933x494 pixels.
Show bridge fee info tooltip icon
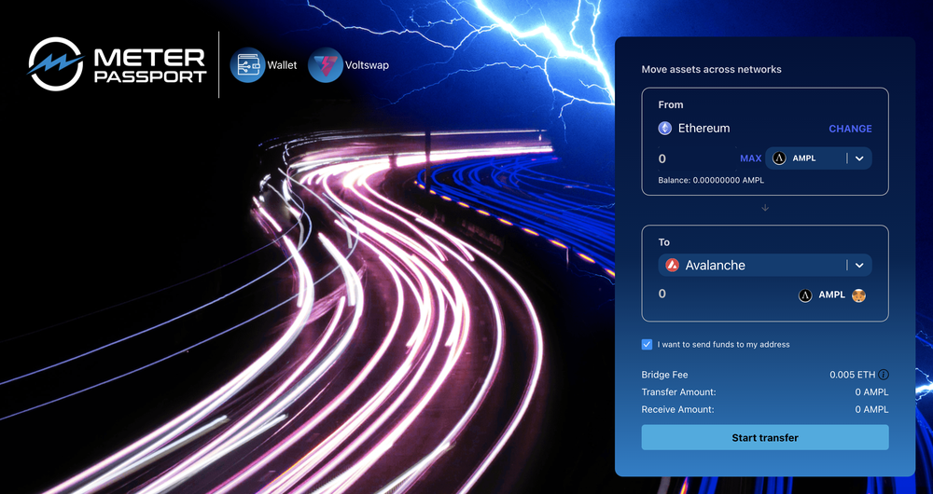point(884,375)
